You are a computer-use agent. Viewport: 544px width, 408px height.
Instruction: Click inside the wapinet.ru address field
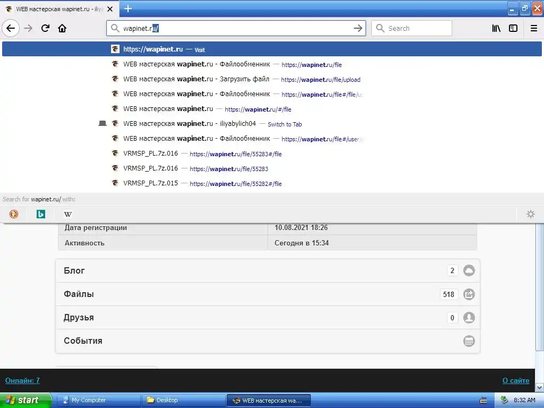(236, 28)
